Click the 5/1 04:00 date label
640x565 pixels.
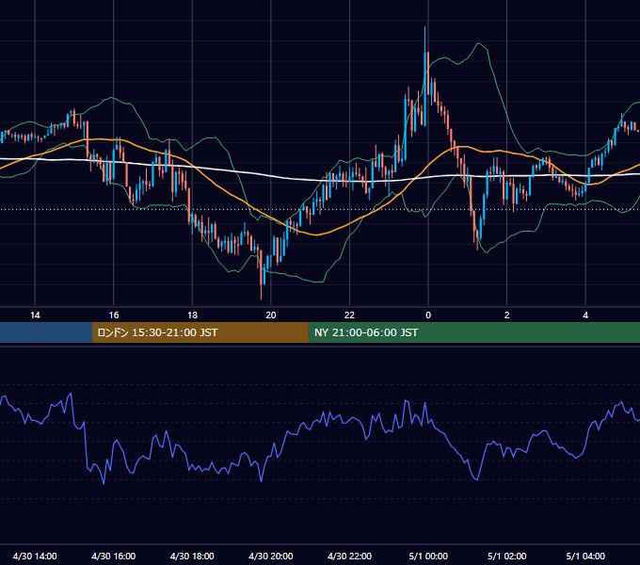pyautogui.click(x=585, y=556)
